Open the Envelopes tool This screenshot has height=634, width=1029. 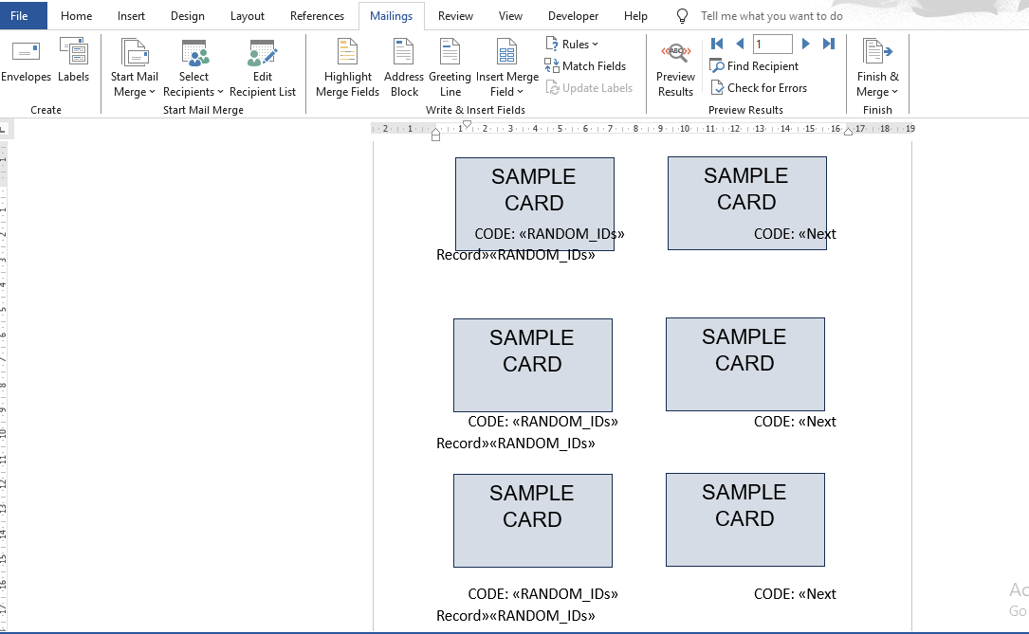pyautogui.click(x=27, y=61)
